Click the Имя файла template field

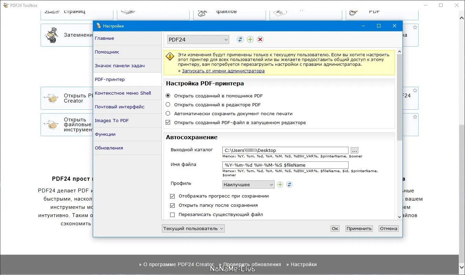tap(285, 165)
